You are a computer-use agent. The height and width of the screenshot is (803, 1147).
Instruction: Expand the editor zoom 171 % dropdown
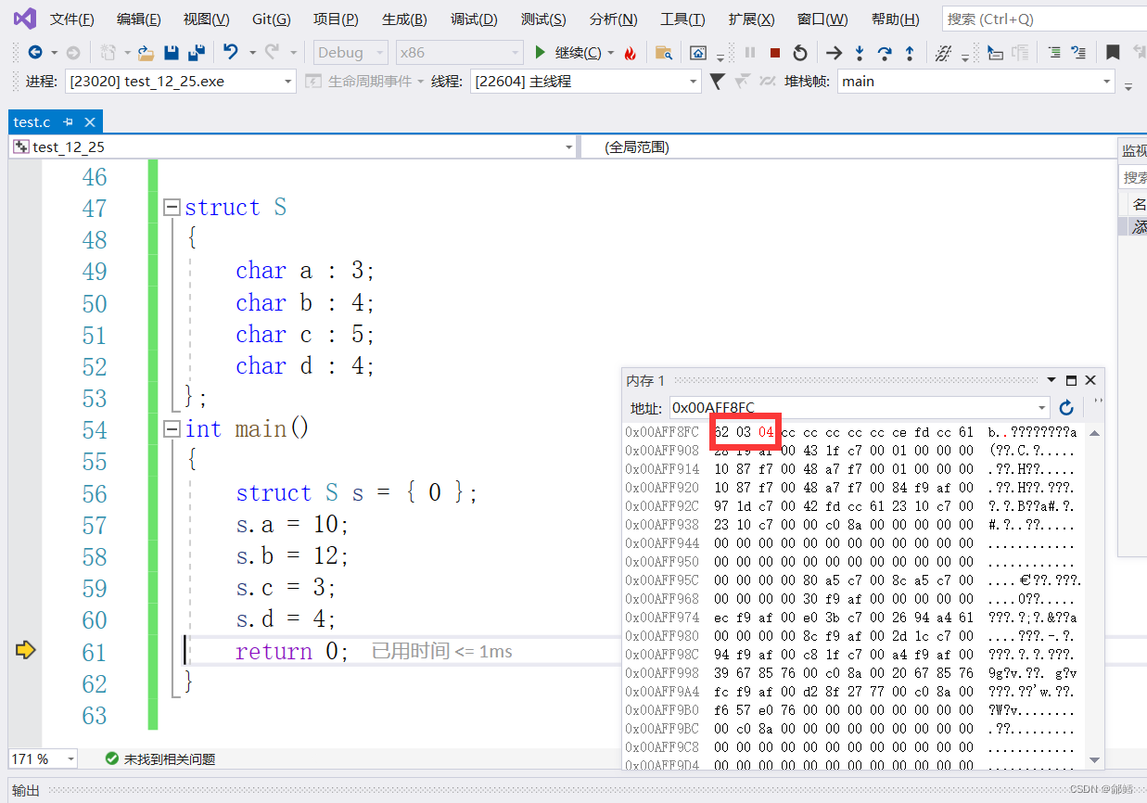point(70,758)
